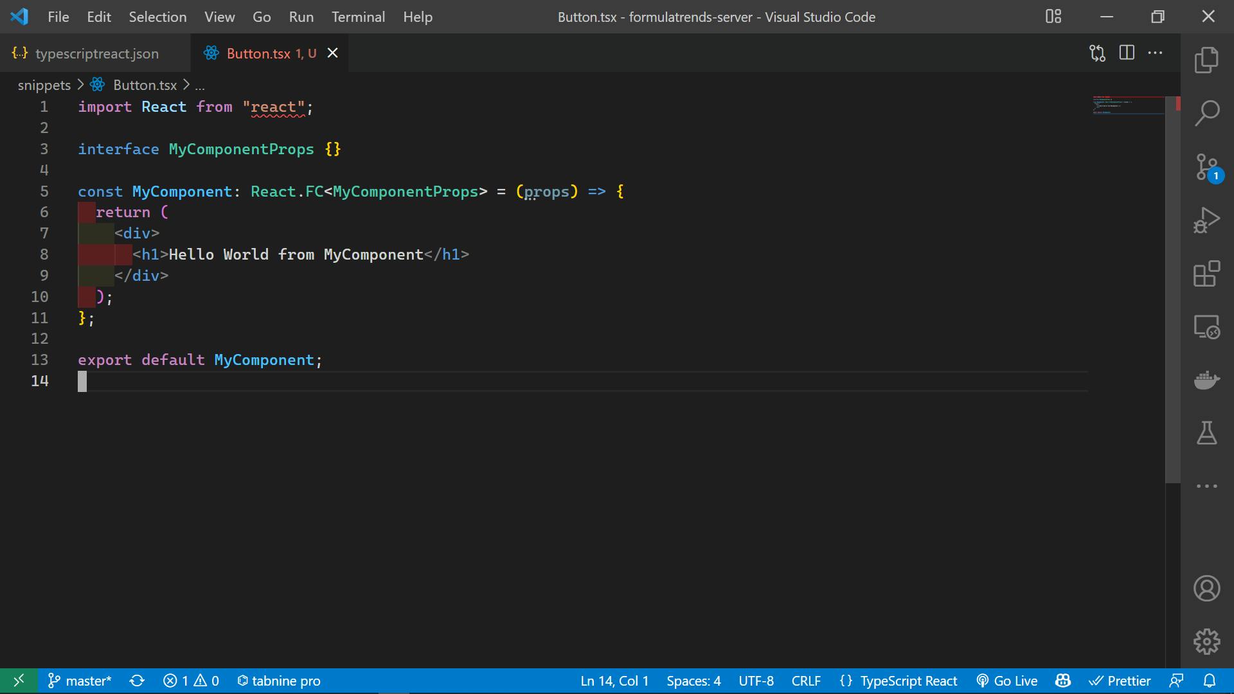Open the Extensions view
Image resolution: width=1234 pixels, height=694 pixels.
pos(1206,274)
